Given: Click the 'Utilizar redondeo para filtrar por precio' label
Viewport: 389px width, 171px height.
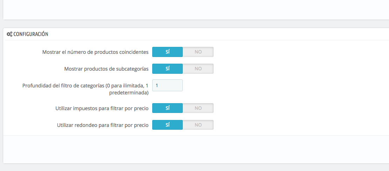Looking at the screenshot, I should 102,125.
